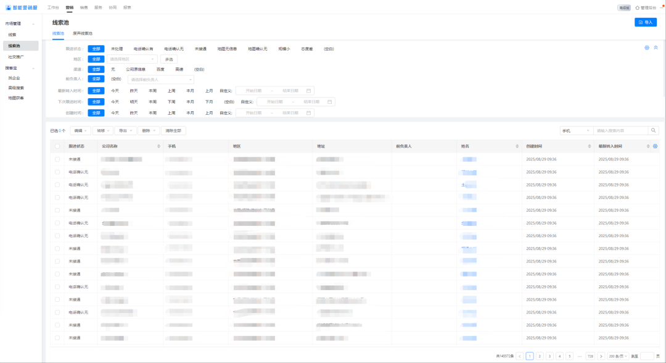Open the 协同 top menu
This screenshot has width=666, height=363.
113,7
